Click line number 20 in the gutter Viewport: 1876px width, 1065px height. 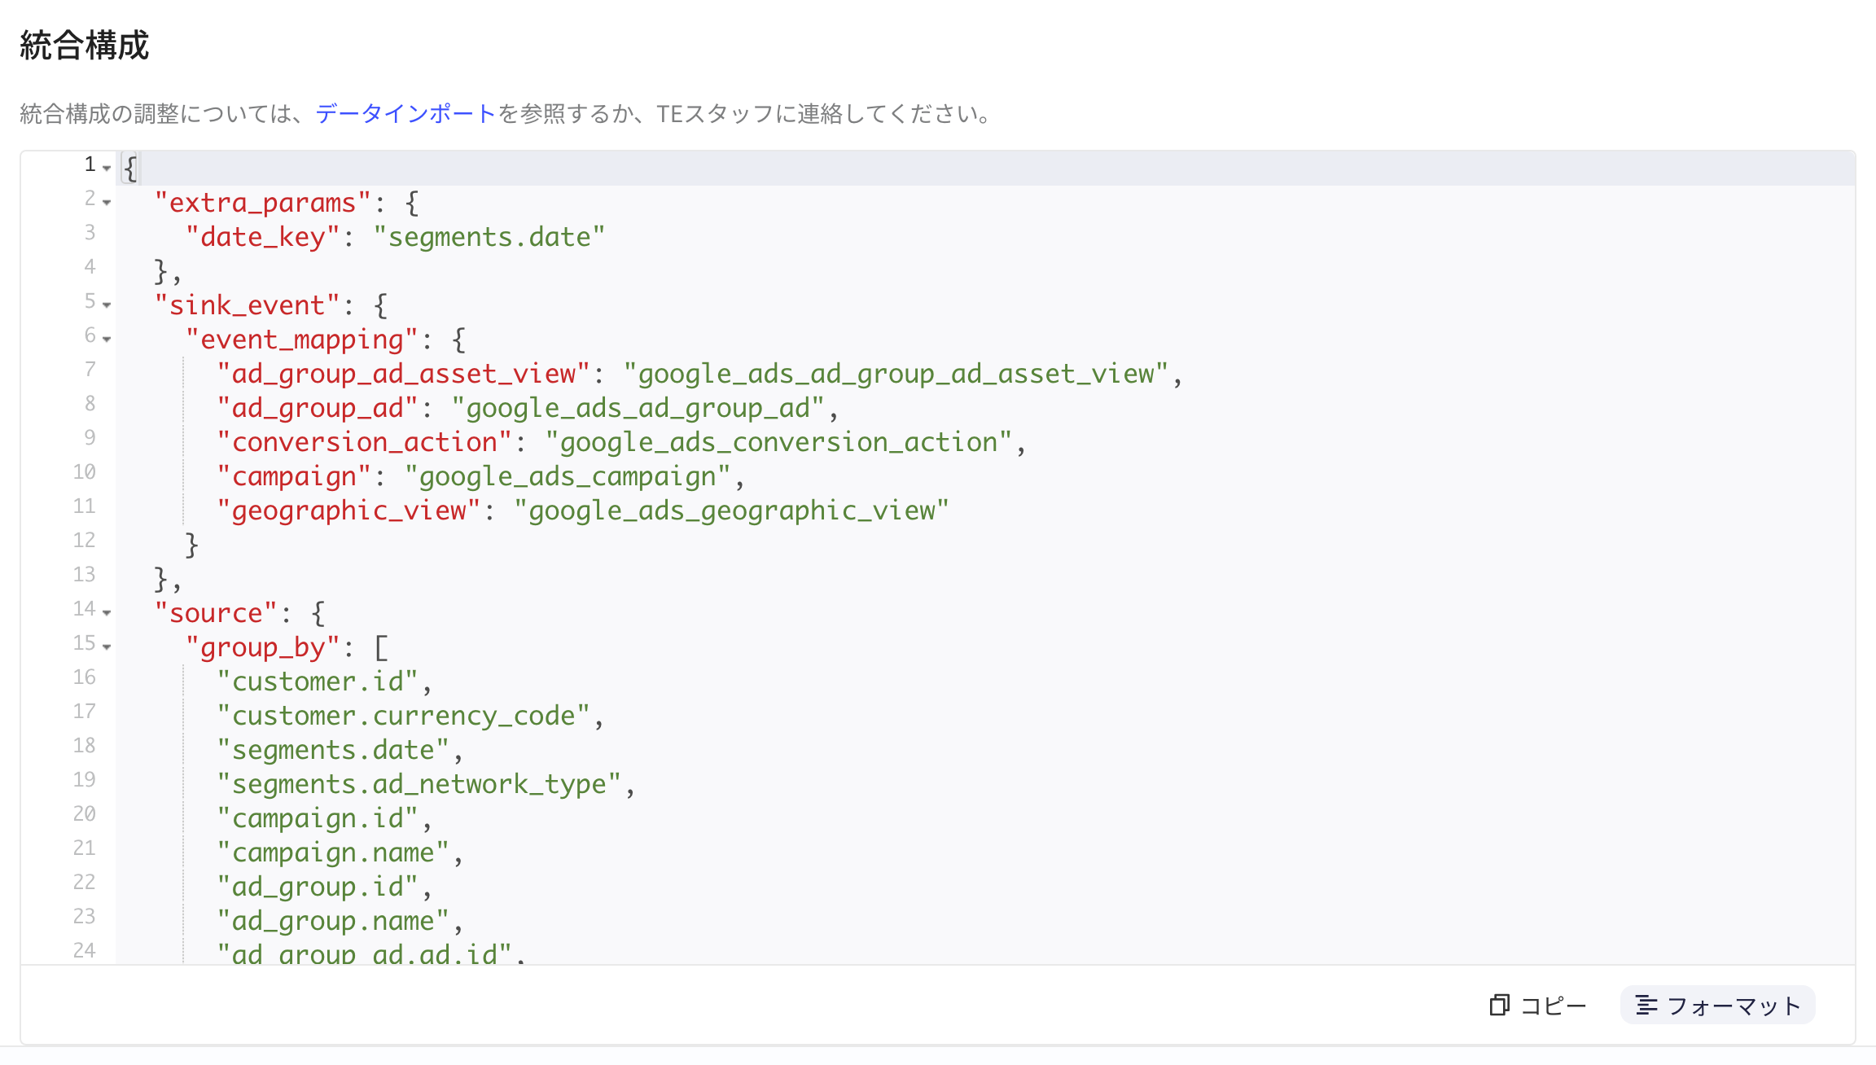tap(84, 813)
